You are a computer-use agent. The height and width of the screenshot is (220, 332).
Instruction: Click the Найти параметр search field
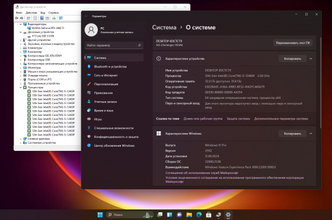point(114,45)
